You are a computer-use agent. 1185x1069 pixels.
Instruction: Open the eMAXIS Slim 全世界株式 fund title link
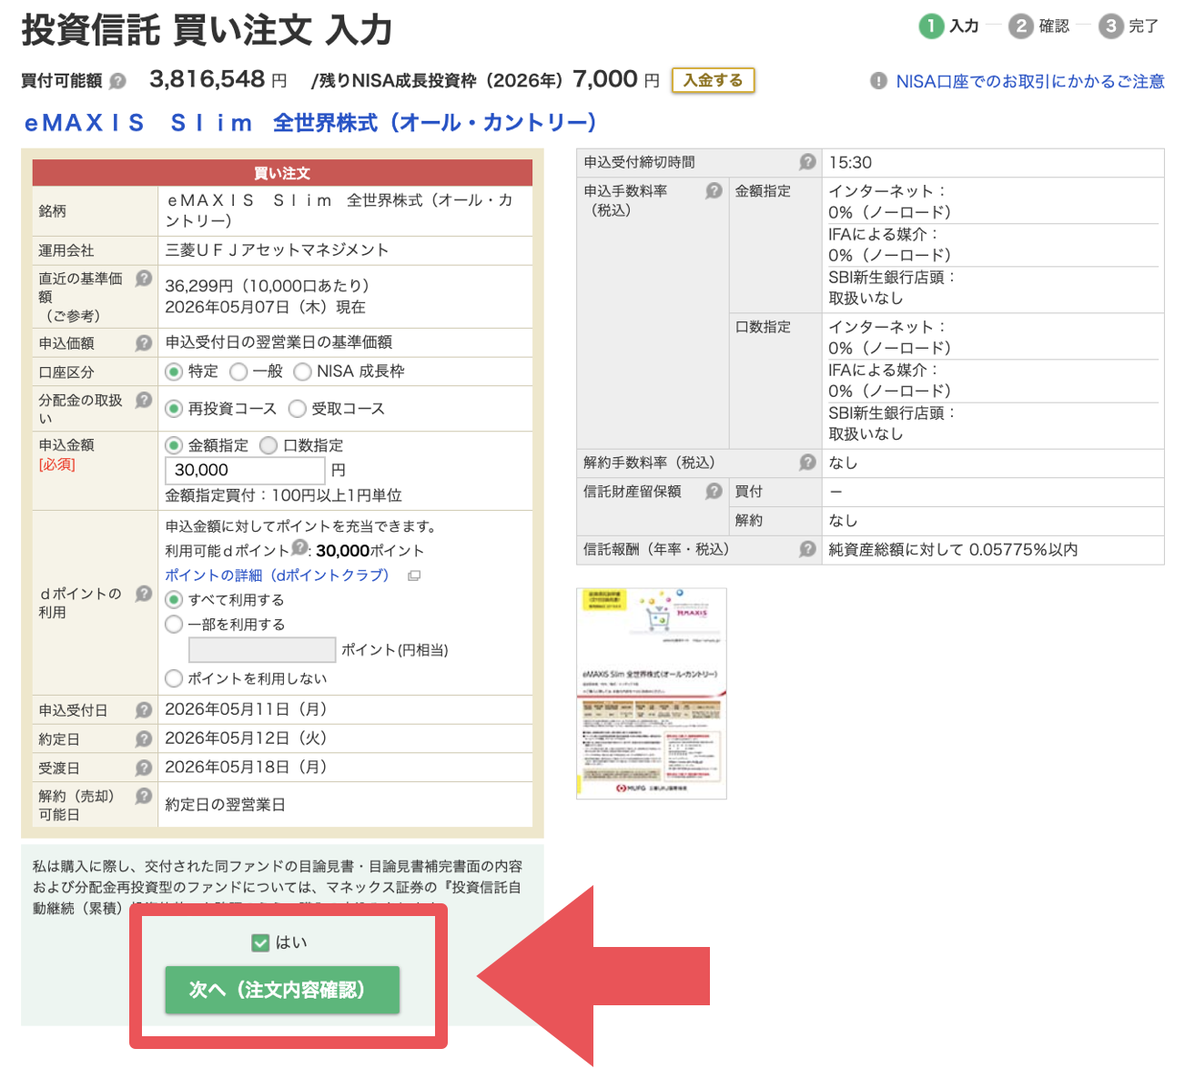311,123
